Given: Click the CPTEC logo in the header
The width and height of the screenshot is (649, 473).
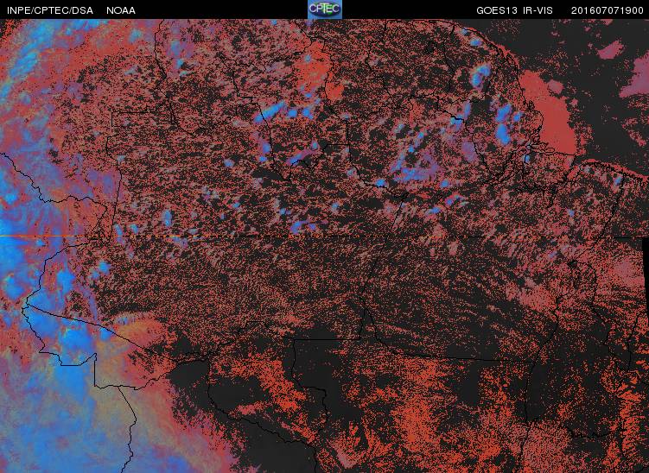Looking at the screenshot, I should pos(325,9).
